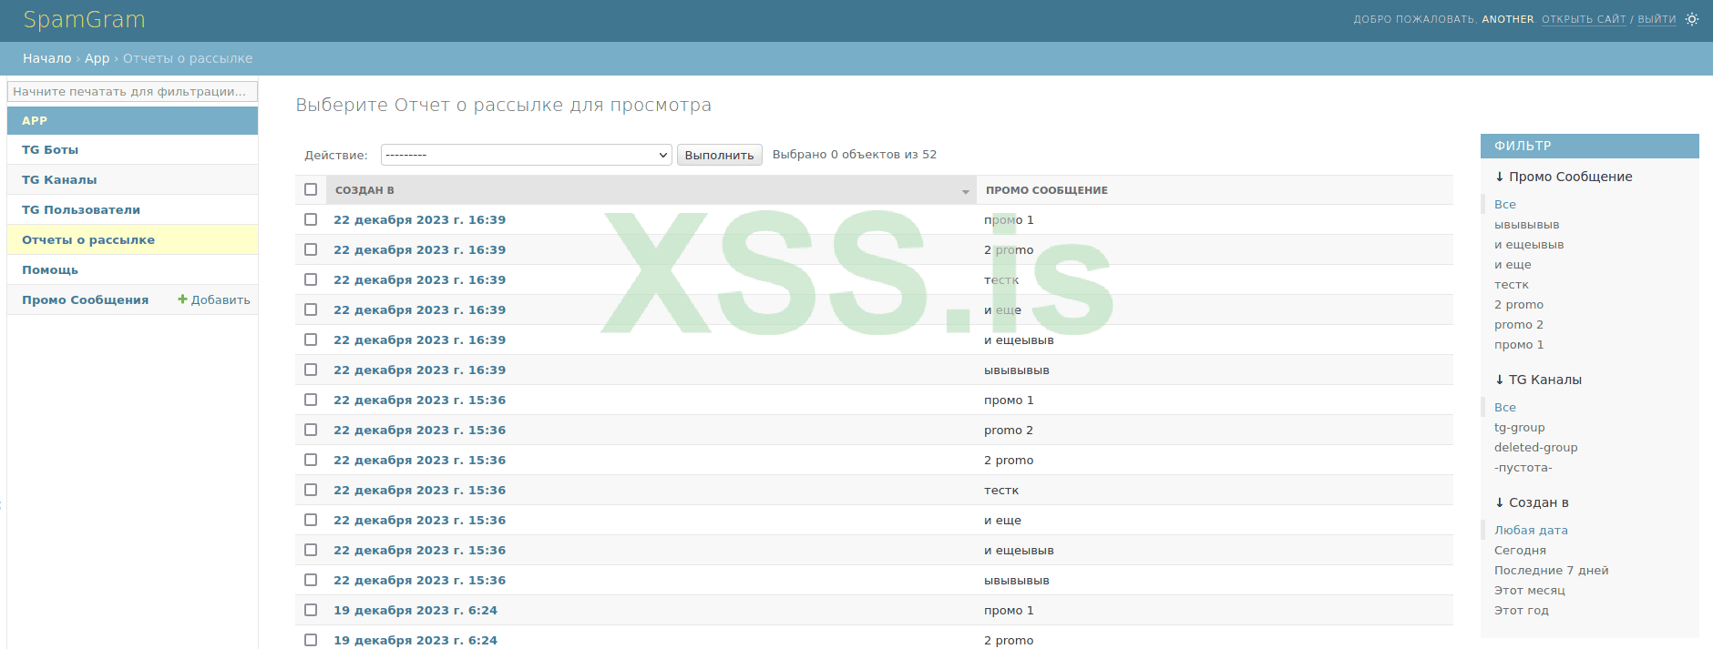Toggle the light/dark theme icon
1713x649 pixels.
coord(1692,19)
